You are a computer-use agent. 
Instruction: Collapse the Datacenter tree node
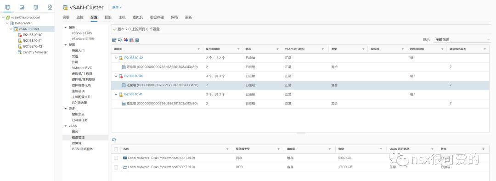(7, 23)
